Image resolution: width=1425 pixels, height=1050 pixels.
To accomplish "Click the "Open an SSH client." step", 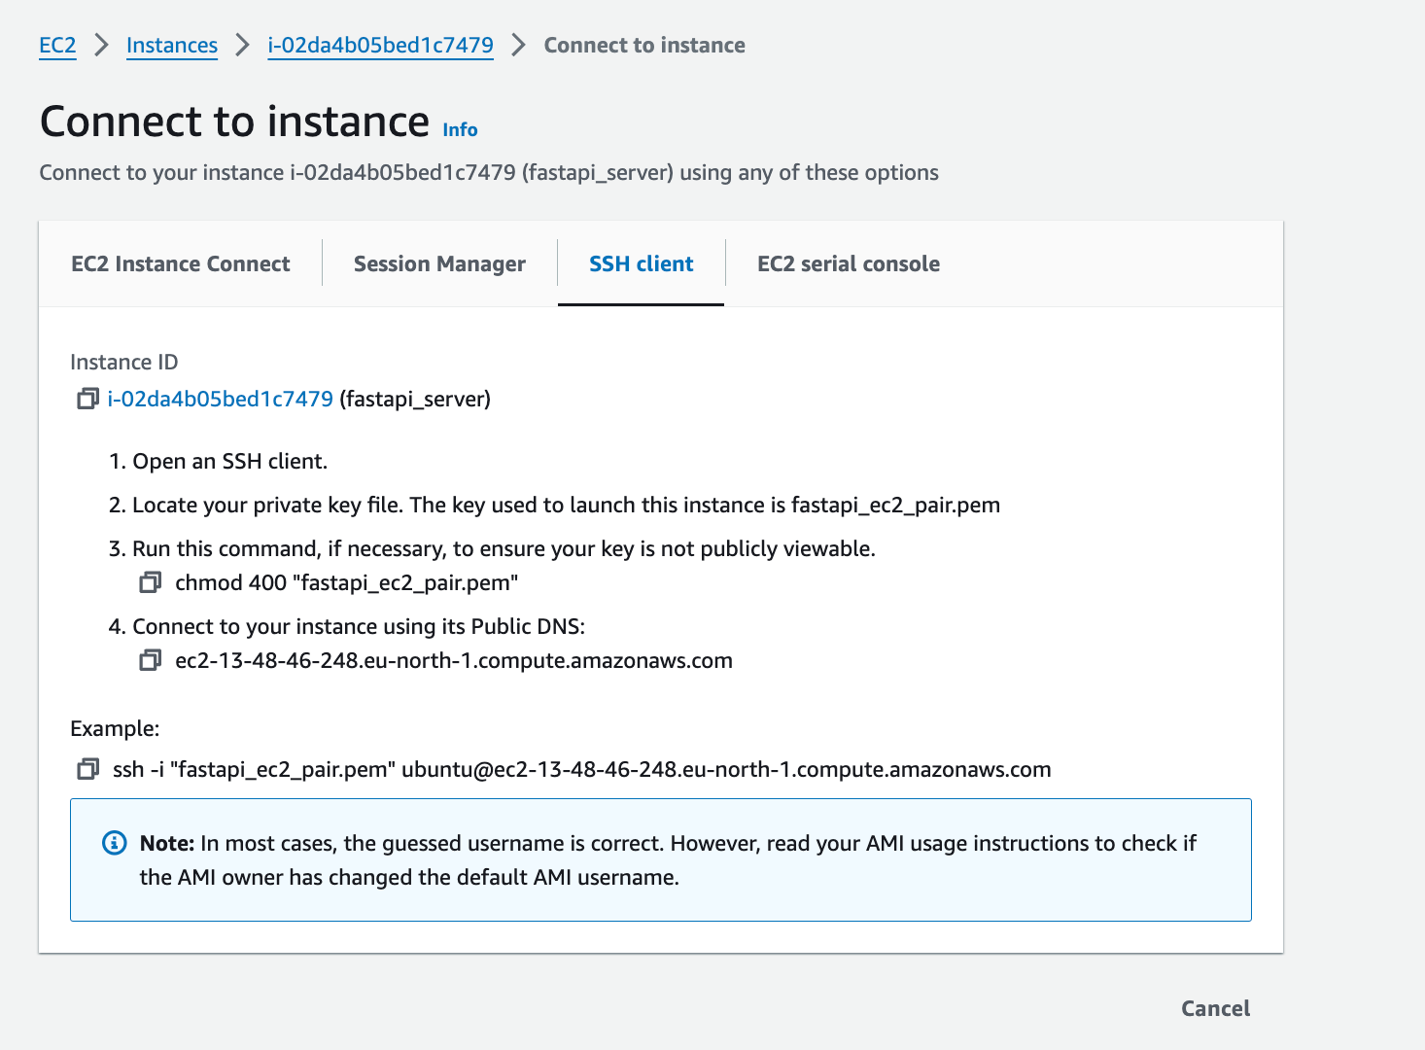I will (219, 461).
